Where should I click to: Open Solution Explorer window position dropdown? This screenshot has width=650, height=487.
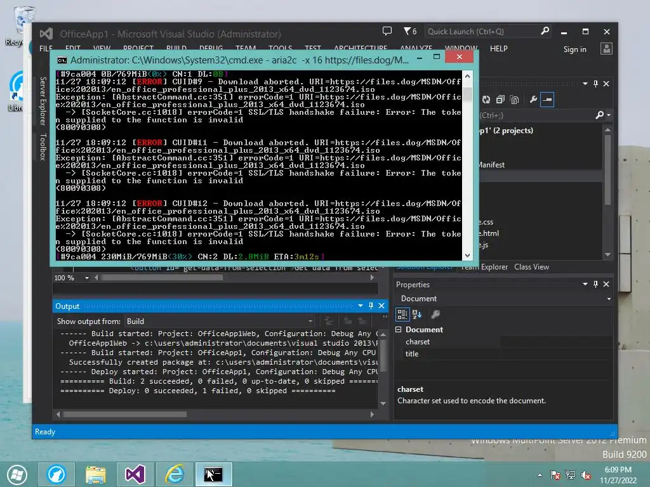(585, 84)
